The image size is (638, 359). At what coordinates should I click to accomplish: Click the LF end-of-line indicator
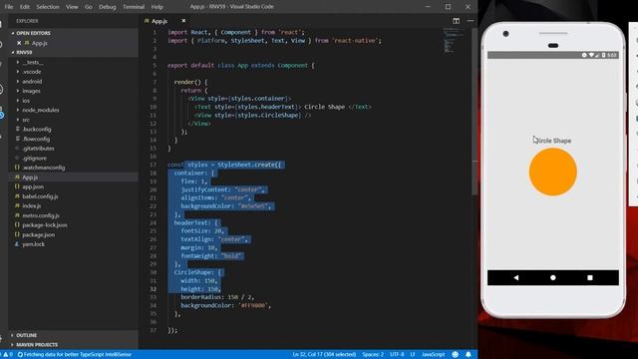[x=412, y=355]
